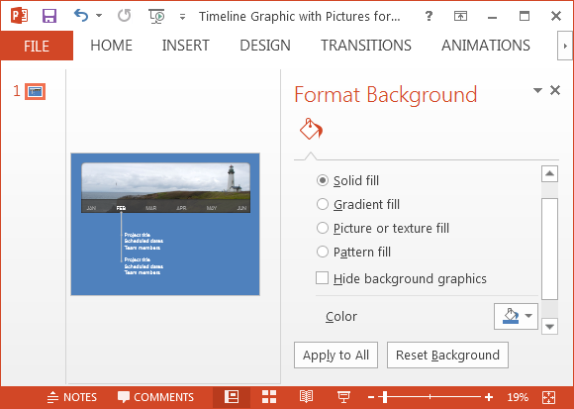Screen dimensions: 574x409
Task: Start slideshow from beginning icon
Action: tap(156, 16)
